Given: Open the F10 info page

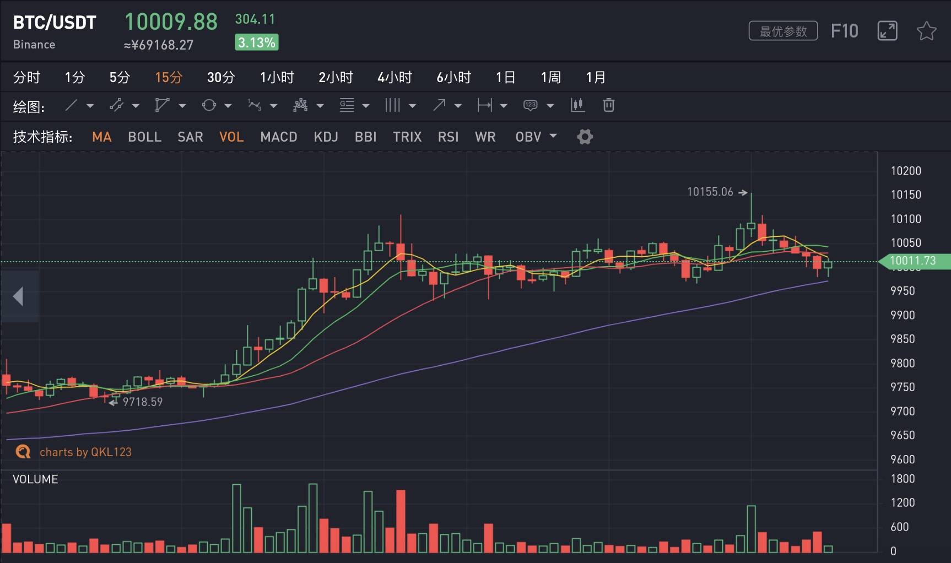Looking at the screenshot, I should tap(845, 31).
